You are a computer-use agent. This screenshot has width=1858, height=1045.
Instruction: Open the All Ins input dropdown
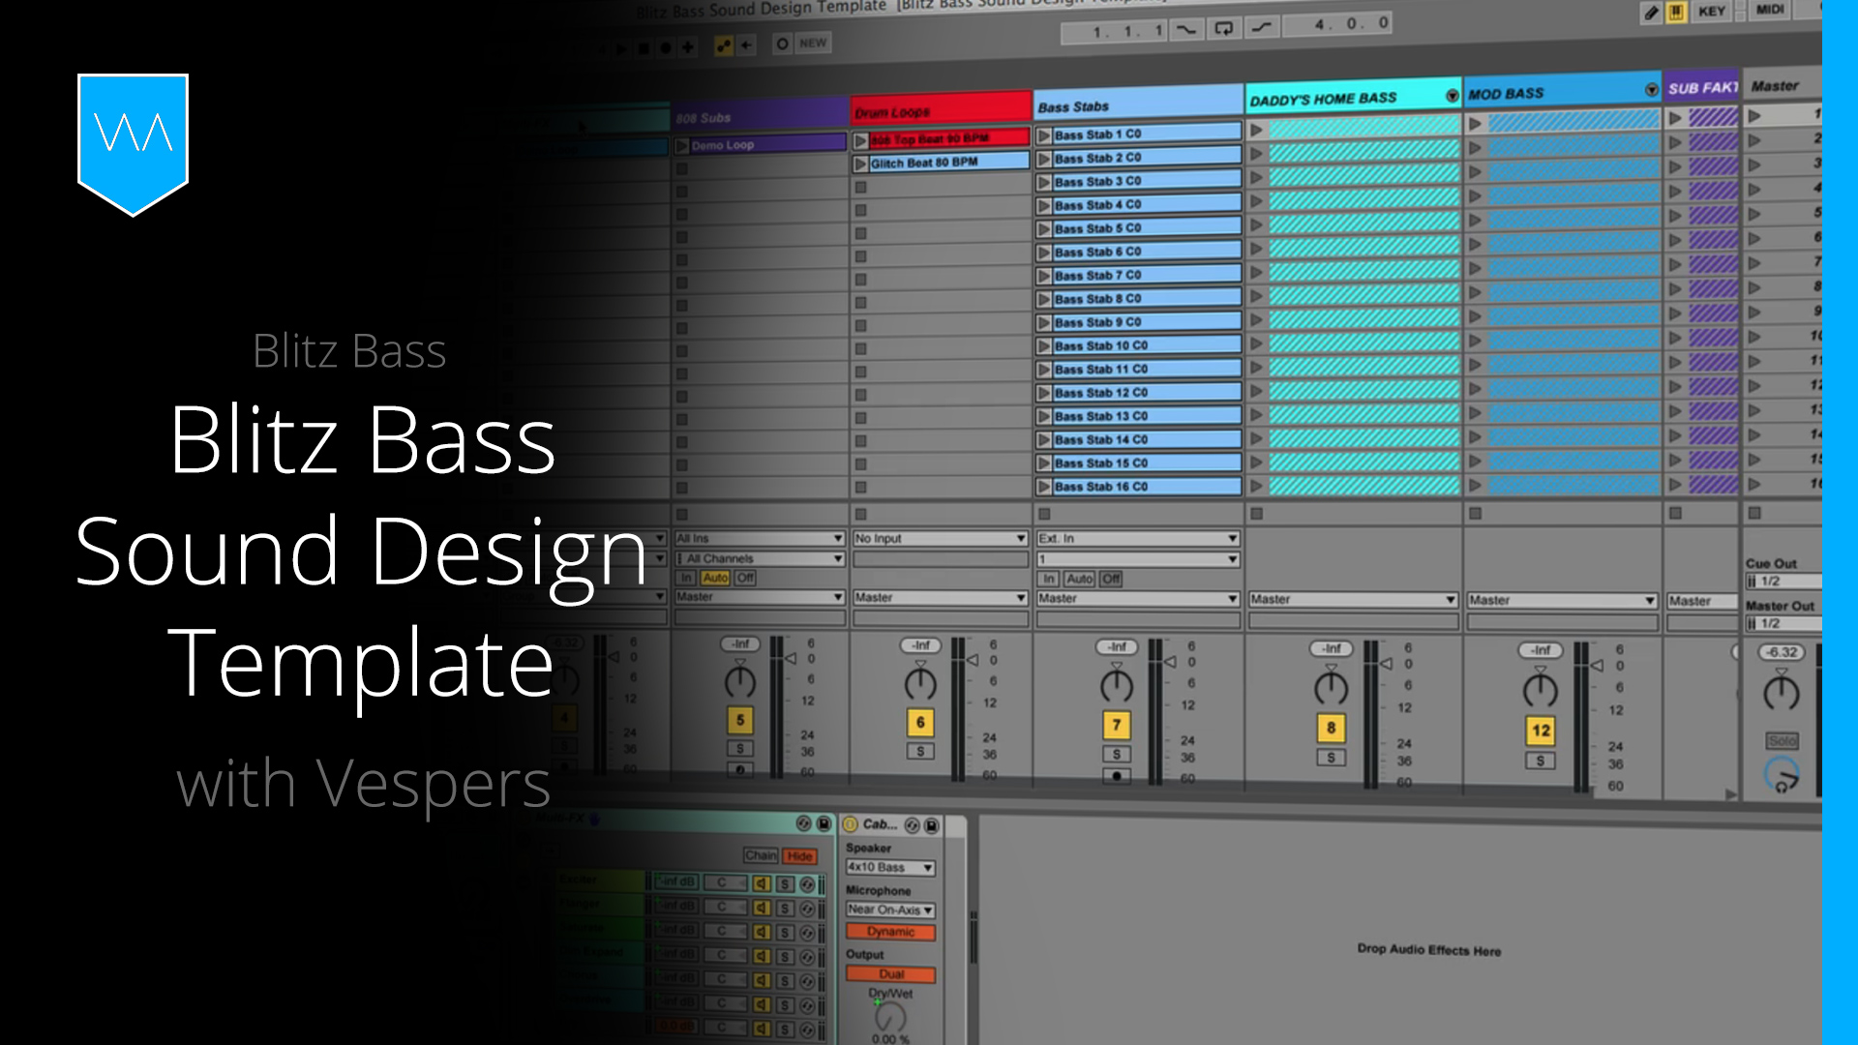[760, 538]
